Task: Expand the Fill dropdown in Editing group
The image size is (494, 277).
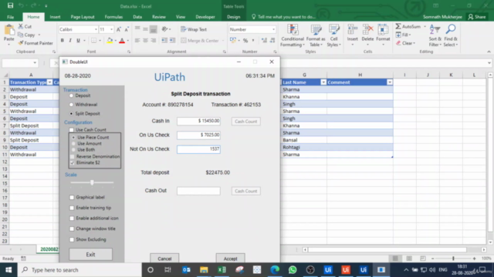Action: (x=410, y=35)
